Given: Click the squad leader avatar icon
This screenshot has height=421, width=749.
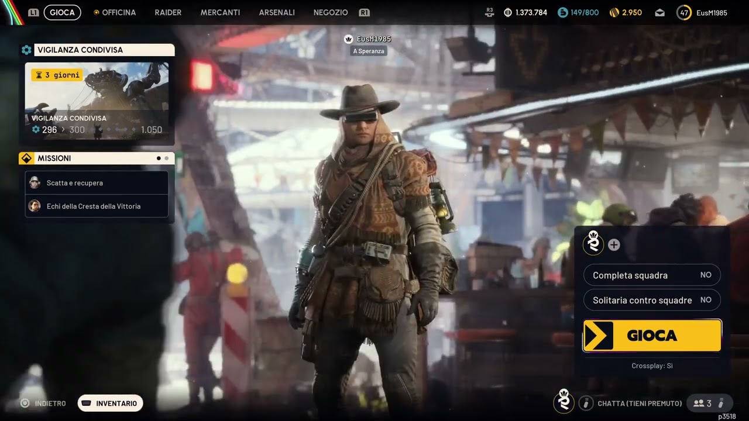Looking at the screenshot, I should tap(593, 242).
